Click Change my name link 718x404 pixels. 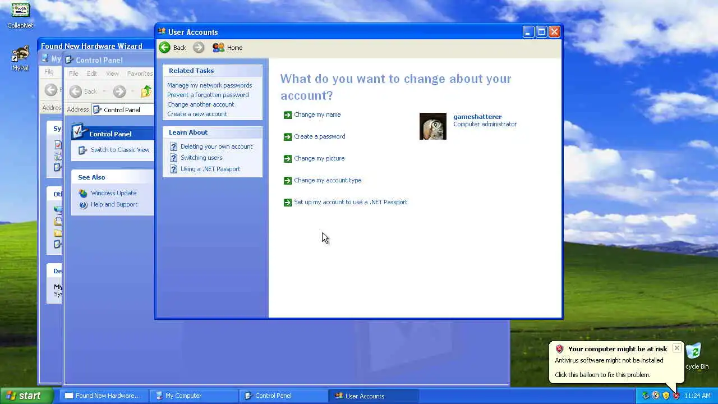[317, 114]
